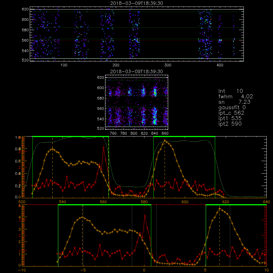Image resolution: width=273 pixels, height=273 pixels.
Task: Click orange dashed peak marker near 590 in third plot
Action: point(165,168)
